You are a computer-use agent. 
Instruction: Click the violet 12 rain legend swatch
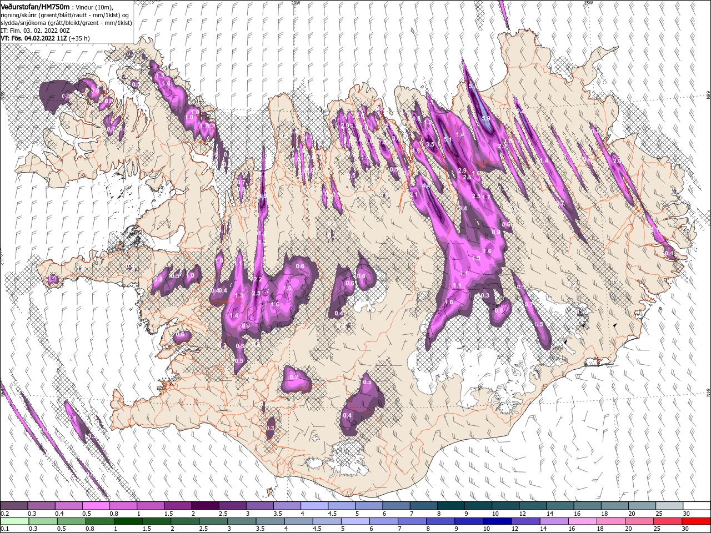(525, 521)
